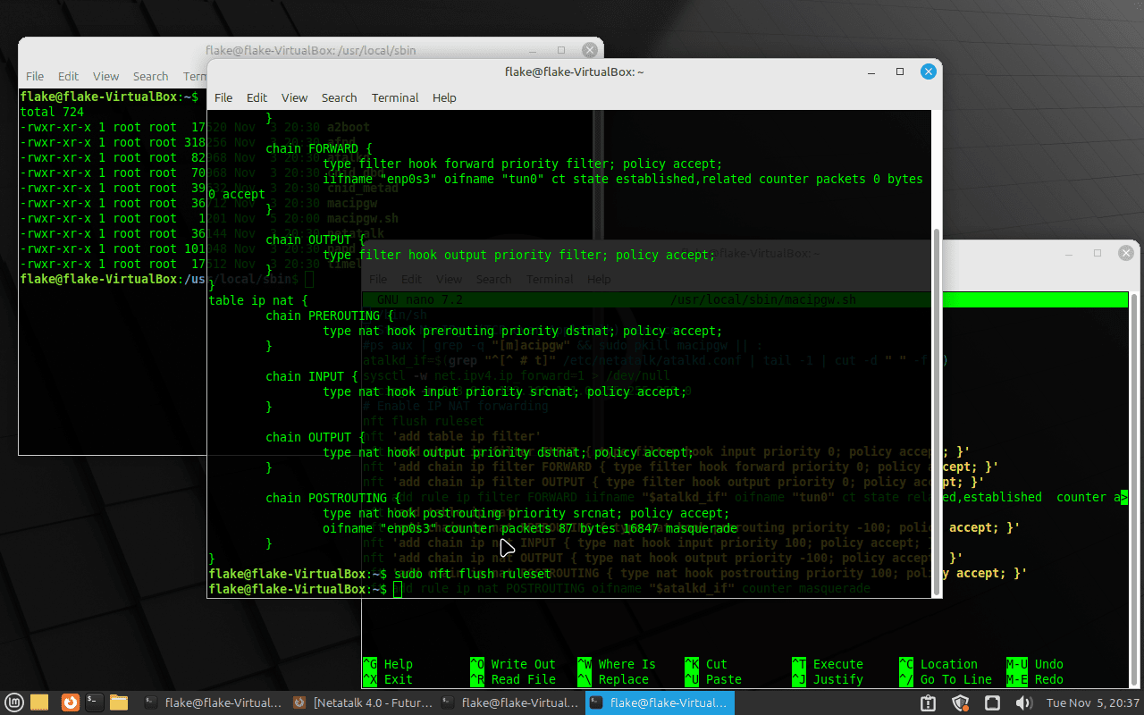Click the Show Desktop icon beside Mint menu
1144x715 pixels.
tap(38, 702)
